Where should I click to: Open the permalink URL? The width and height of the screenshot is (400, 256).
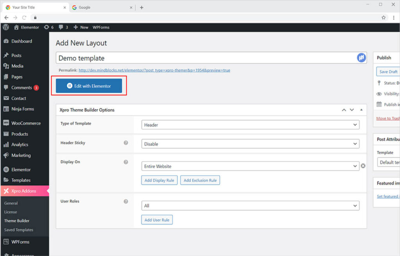tap(154, 70)
